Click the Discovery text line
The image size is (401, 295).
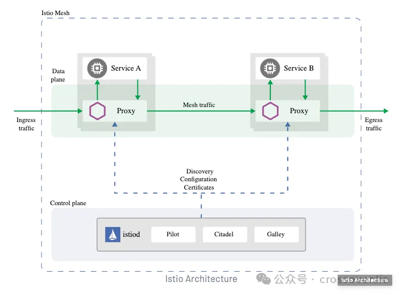tap(200, 171)
